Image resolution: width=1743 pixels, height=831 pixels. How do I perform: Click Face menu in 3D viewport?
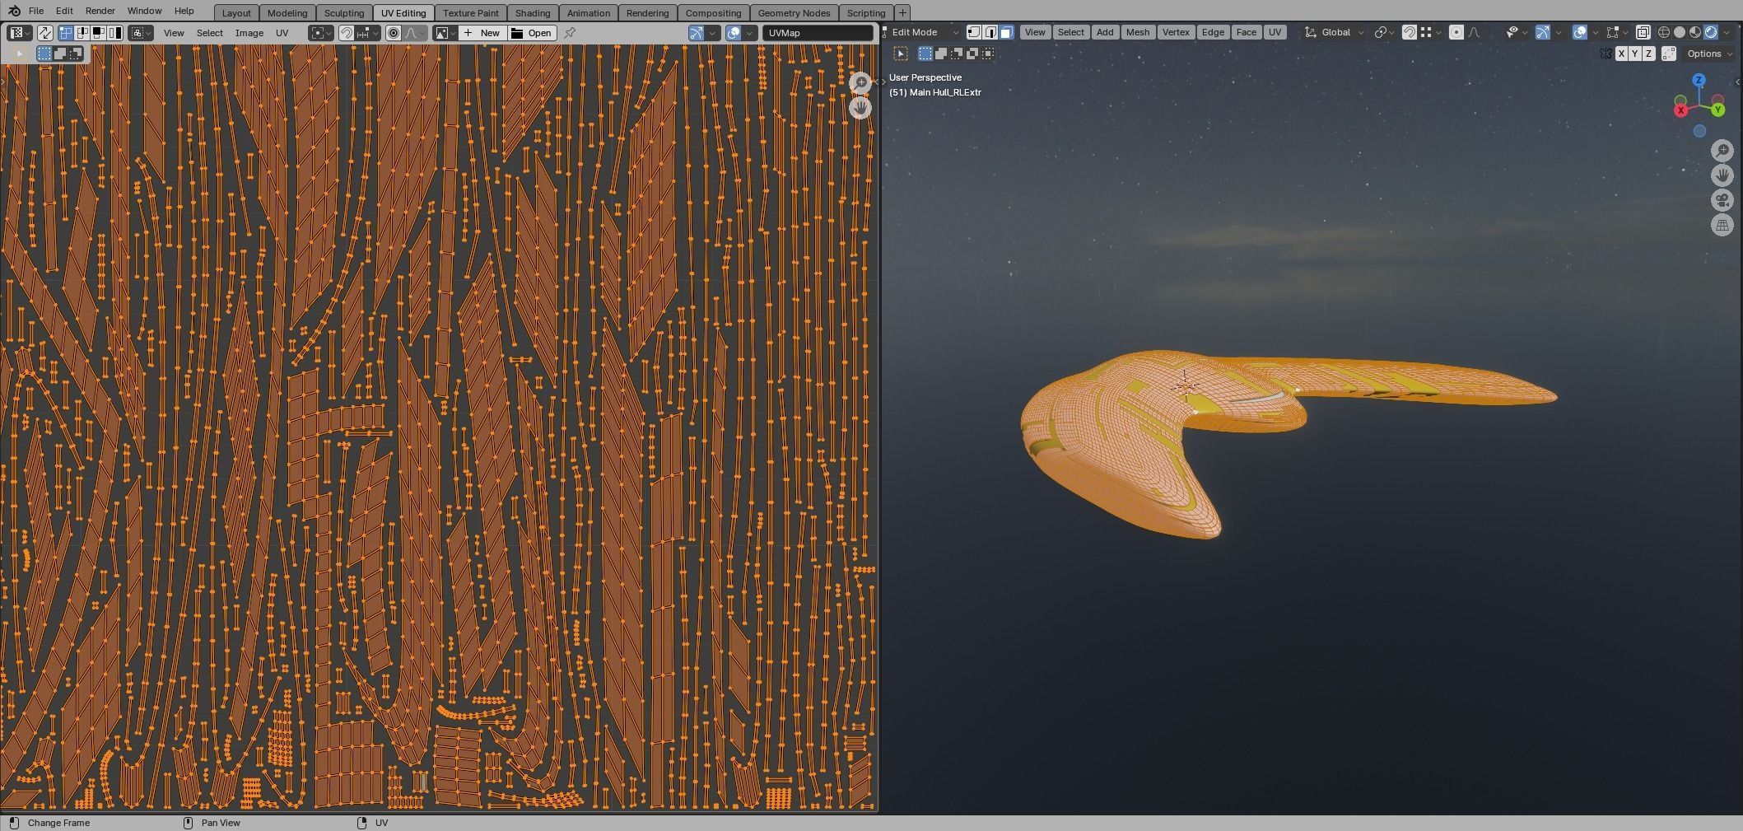(1247, 32)
